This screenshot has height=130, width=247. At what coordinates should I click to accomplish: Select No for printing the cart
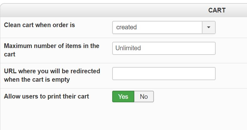click(x=144, y=97)
